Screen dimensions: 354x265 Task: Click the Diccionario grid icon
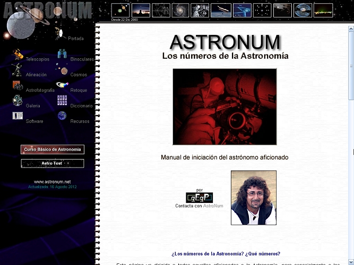[62, 100]
